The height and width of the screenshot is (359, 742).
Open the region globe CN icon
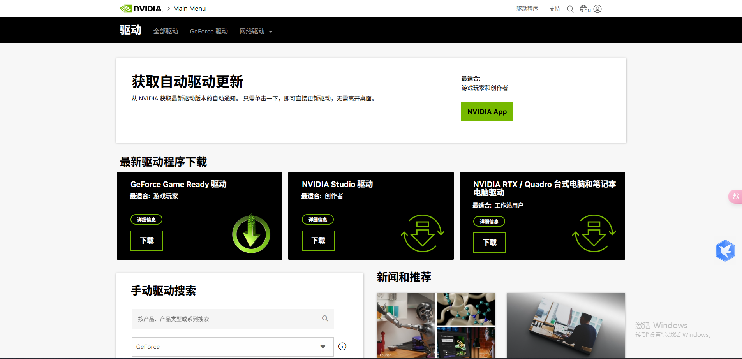pyautogui.click(x=585, y=9)
